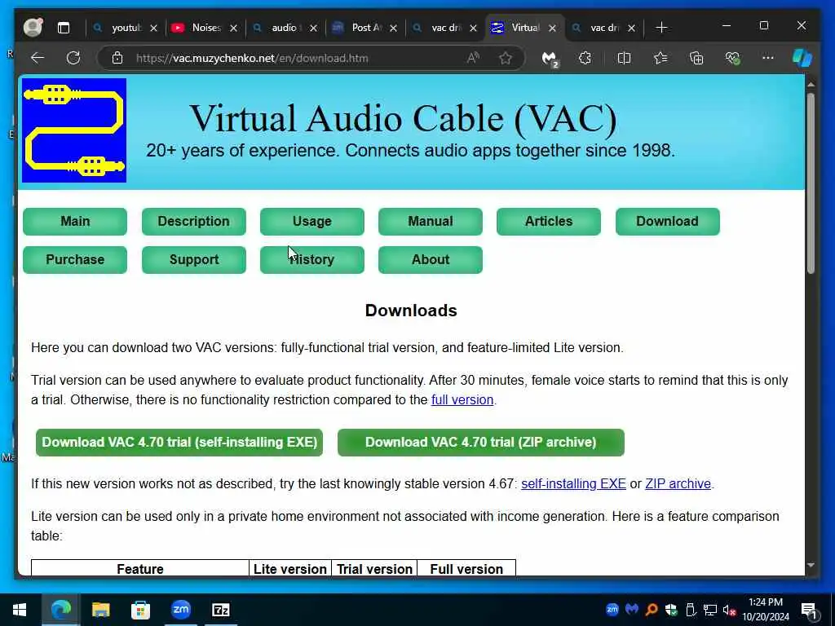835x626 pixels.
Task: Click the scrollbar down arrow
Action: [x=811, y=566]
